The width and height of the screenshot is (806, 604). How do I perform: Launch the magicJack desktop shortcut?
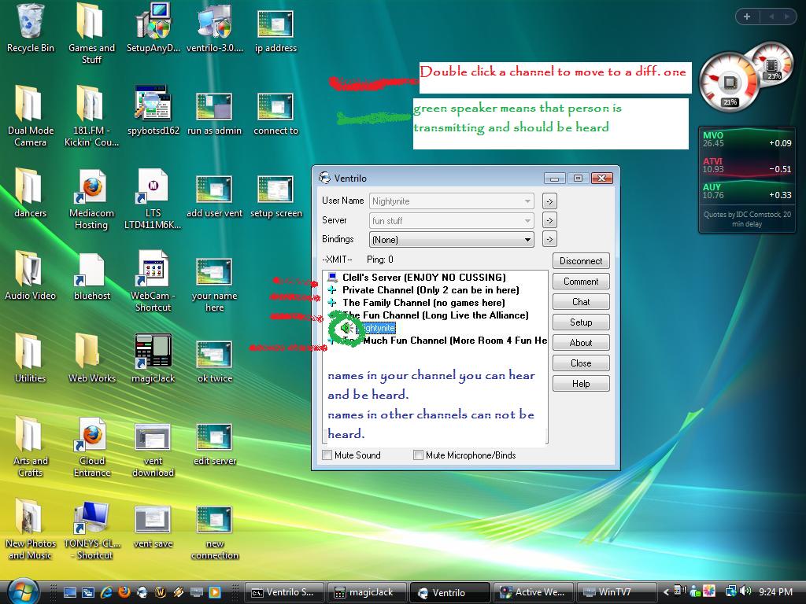[x=153, y=358]
